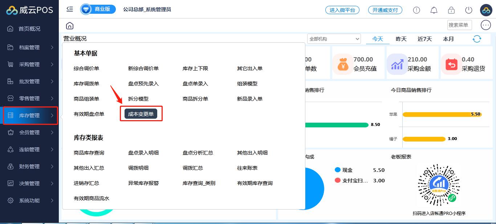Screen dimensions: 496x224
Task: Click the lock screen icon
Action: 451,10
